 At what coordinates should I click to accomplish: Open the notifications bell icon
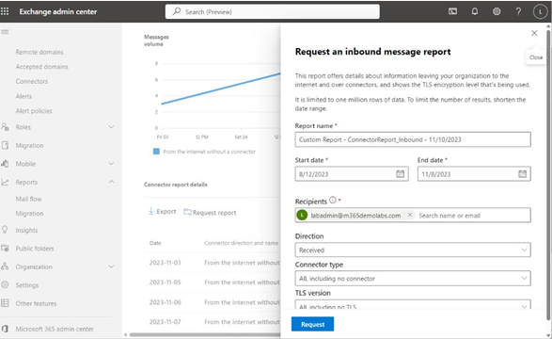coord(475,11)
